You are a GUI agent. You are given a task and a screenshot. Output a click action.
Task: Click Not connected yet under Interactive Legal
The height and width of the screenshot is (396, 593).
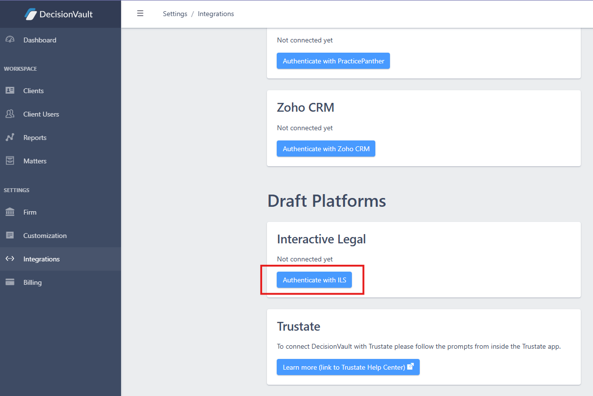point(305,259)
